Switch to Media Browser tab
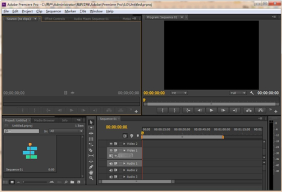 click(44, 120)
